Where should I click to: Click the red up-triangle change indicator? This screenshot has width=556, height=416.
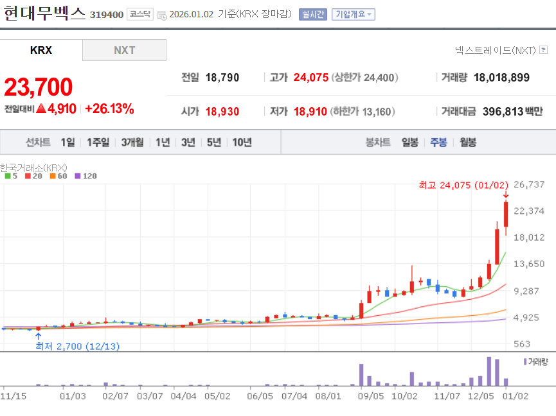click(x=41, y=108)
